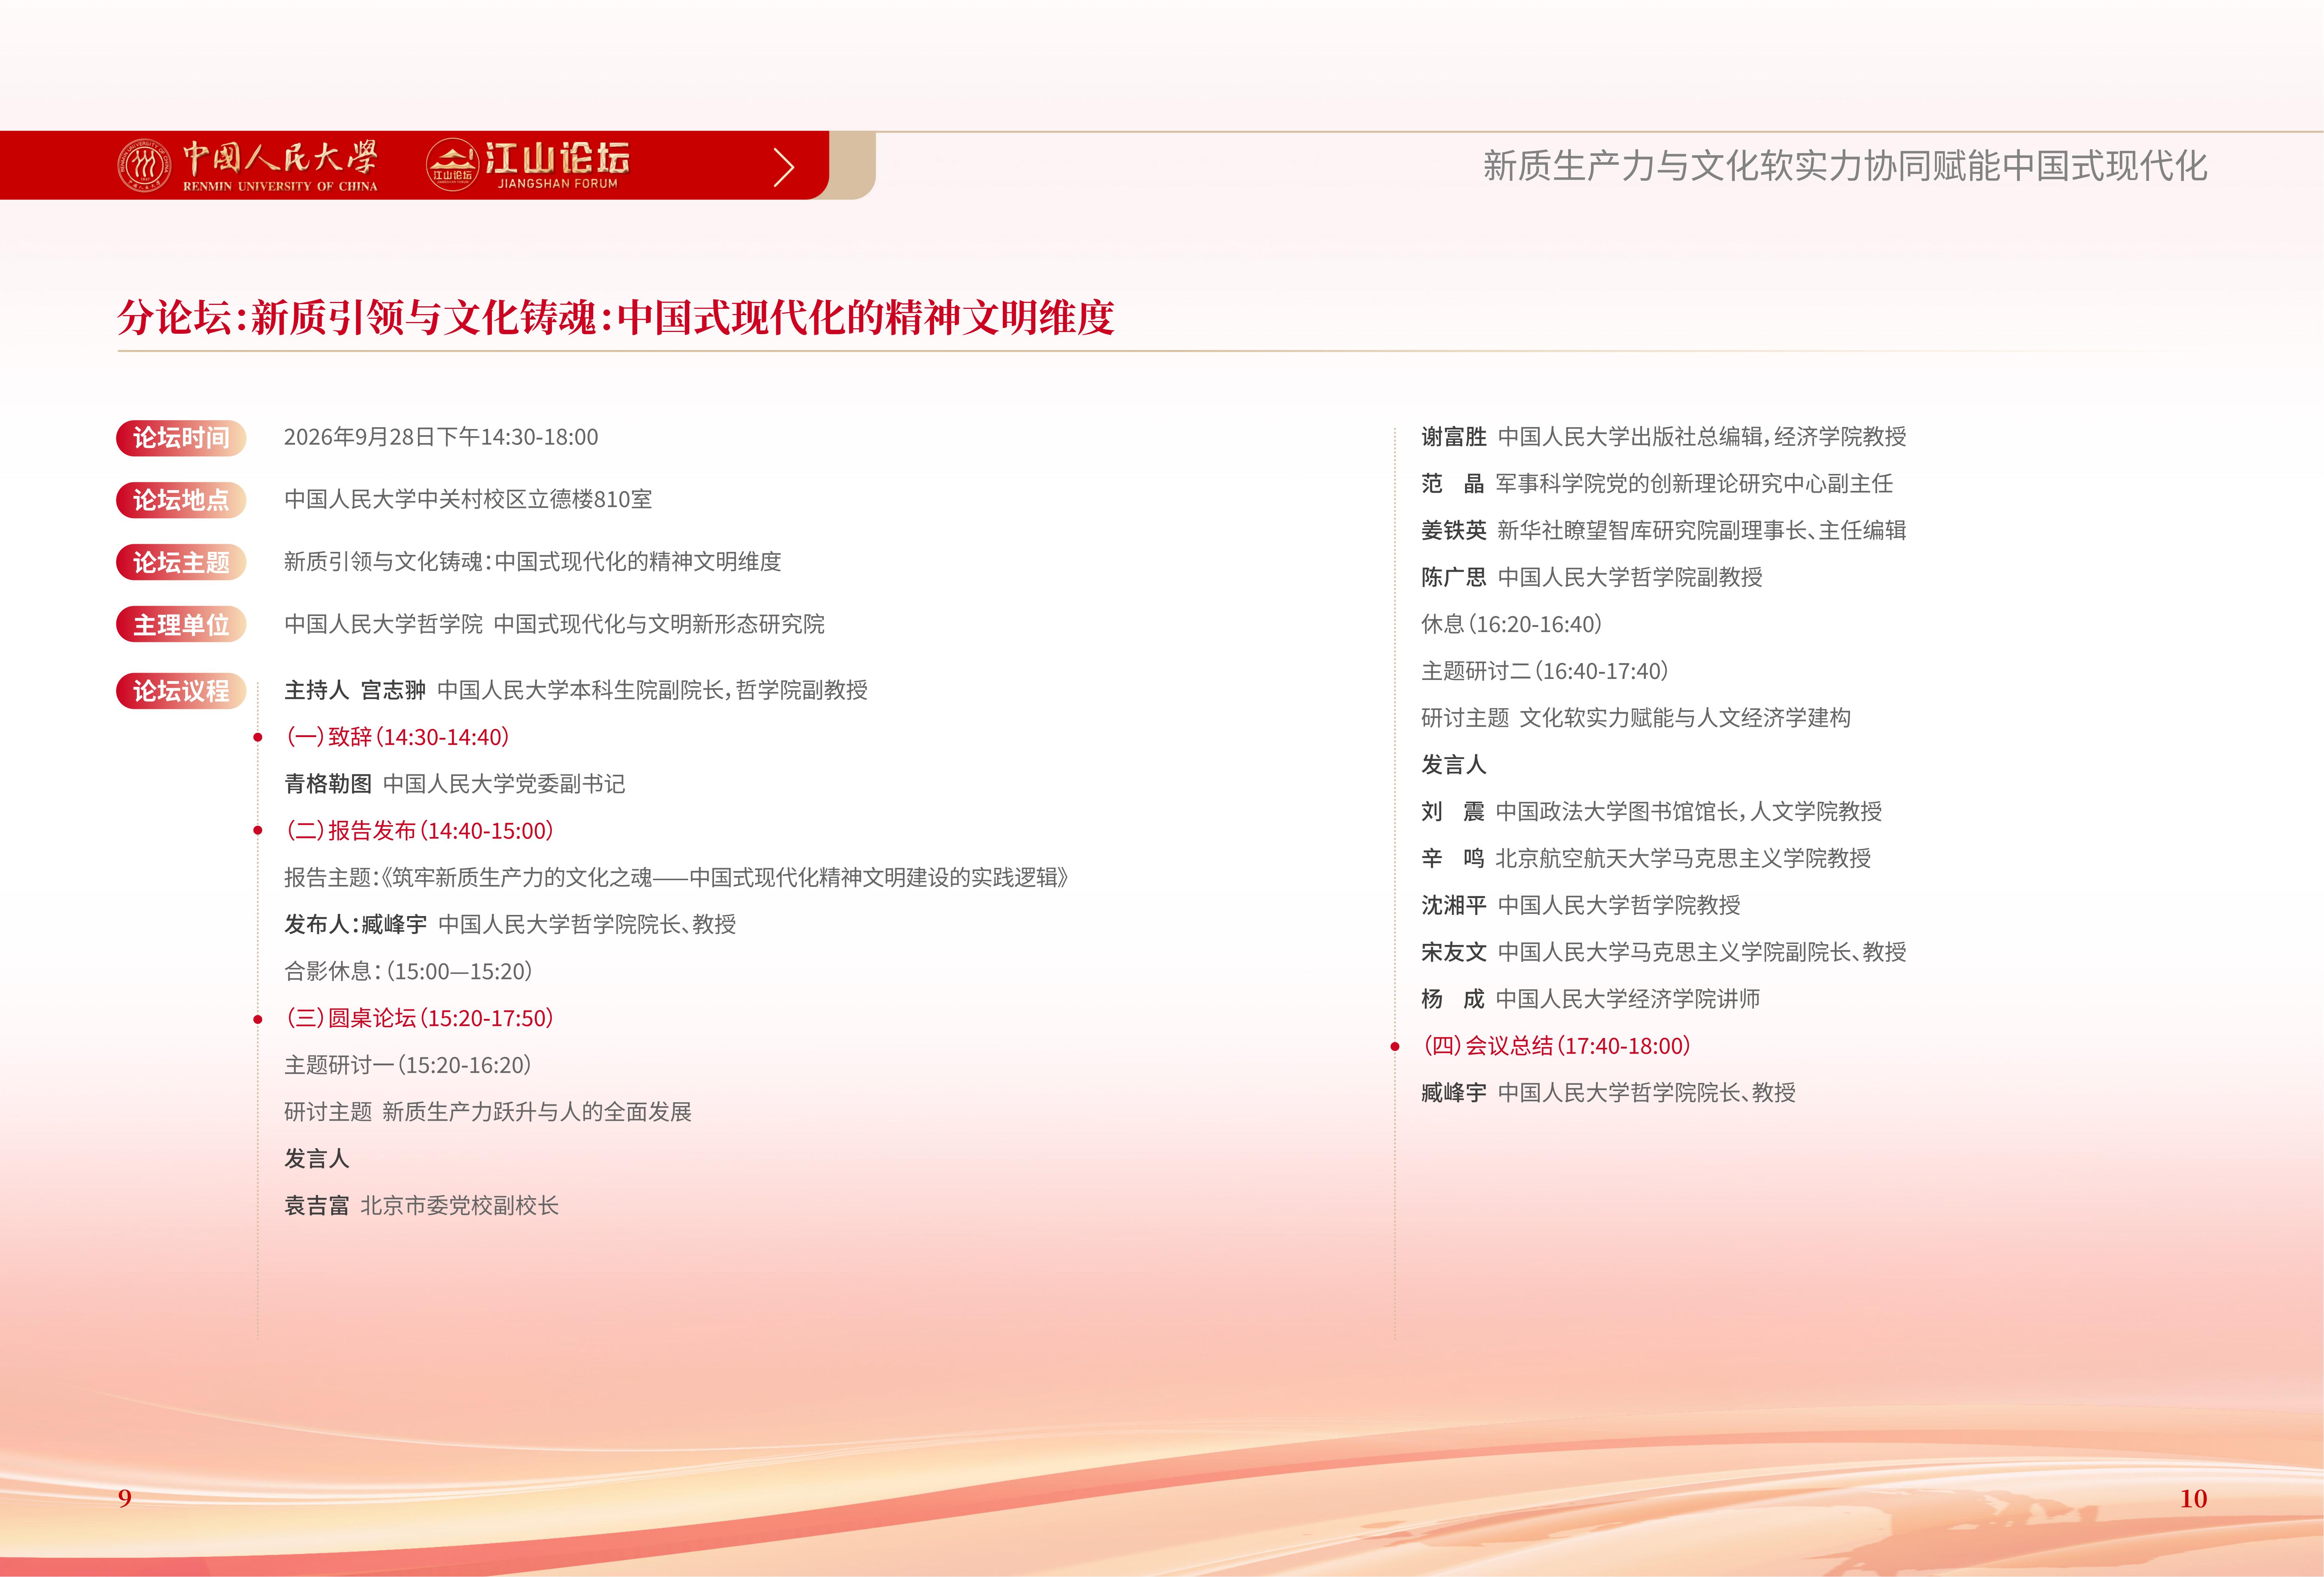Image resolution: width=2324 pixels, height=1577 pixels.
Task: Select the 论坛地点 label badge
Action: [181, 500]
